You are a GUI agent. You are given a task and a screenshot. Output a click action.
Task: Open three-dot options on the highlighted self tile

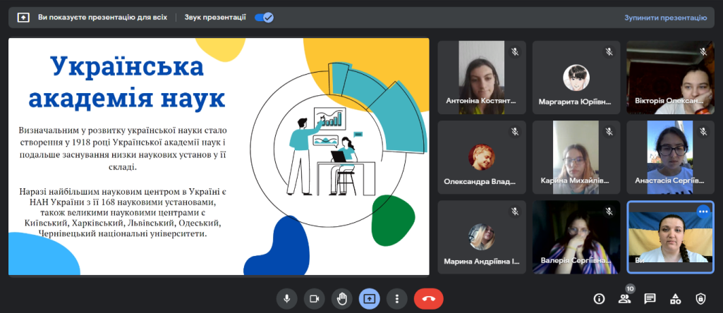pyautogui.click(x=703, y=211)
